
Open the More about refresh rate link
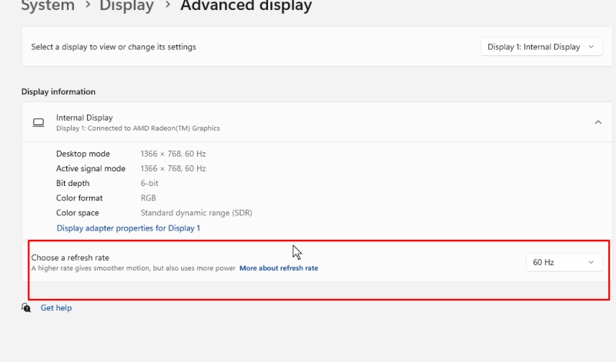(278, 268)
